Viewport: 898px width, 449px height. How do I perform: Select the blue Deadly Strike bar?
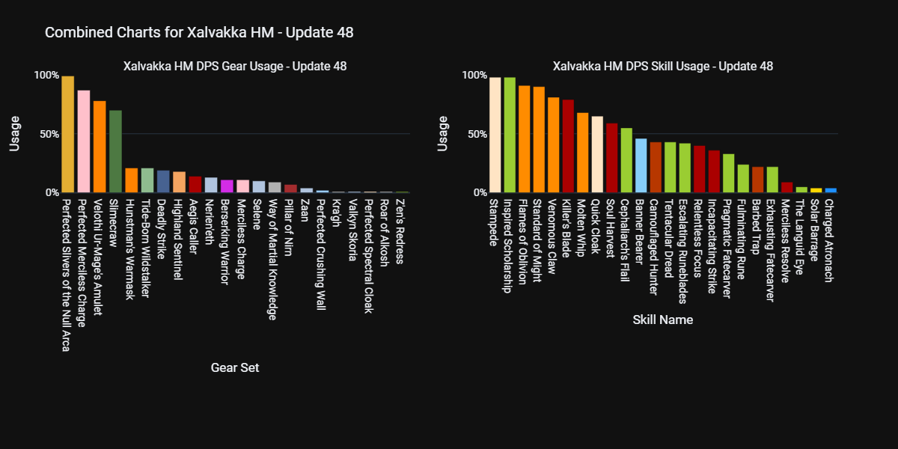click(163, 182)
